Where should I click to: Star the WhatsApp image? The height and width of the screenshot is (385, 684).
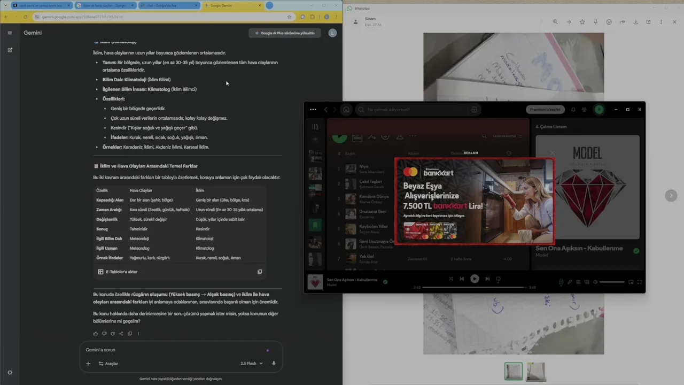coord(582,22)
